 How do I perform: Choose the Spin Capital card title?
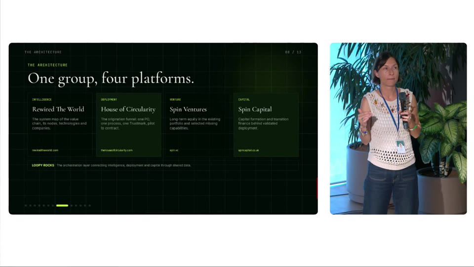(255, 109)
